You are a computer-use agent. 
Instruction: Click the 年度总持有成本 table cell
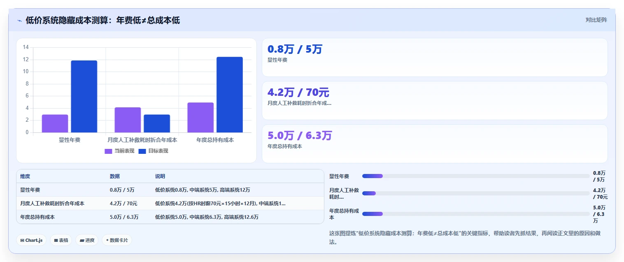(37, 217)
